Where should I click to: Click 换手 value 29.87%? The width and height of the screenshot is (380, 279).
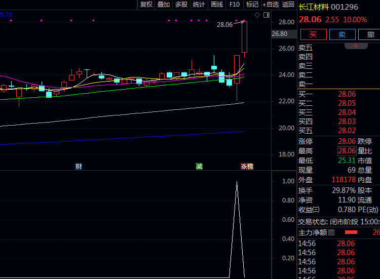[x=344, y=190]
